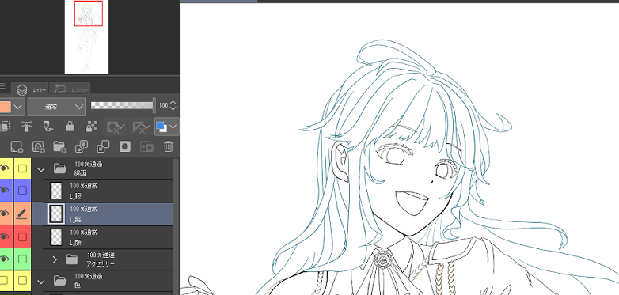Click the merge to lower layer icon
Viewport: 619px width, 295px height.
pyautogui.click(x=103, y=147)
